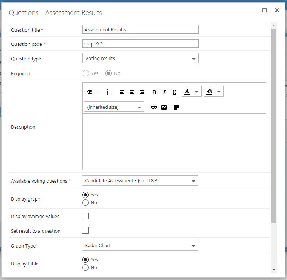Click the scrollbar down arrow

(x=274, y=270)
